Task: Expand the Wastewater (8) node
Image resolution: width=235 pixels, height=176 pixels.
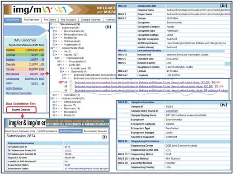Action: point(56,45)
